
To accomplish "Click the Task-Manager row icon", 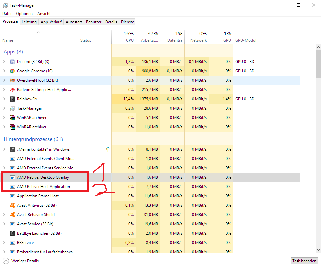I will click(x=12, y=108).
